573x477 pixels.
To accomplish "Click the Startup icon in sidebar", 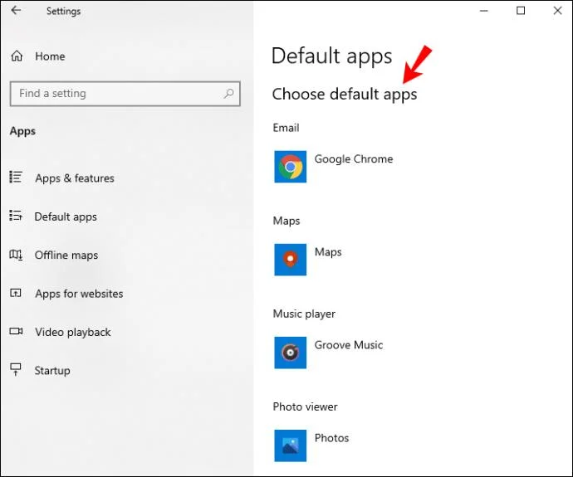I will point(16,369).
